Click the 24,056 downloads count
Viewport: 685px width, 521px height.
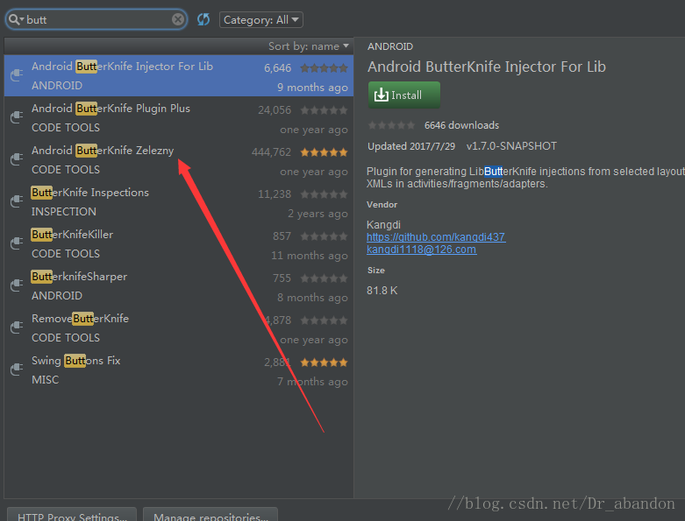coord(275,110)
